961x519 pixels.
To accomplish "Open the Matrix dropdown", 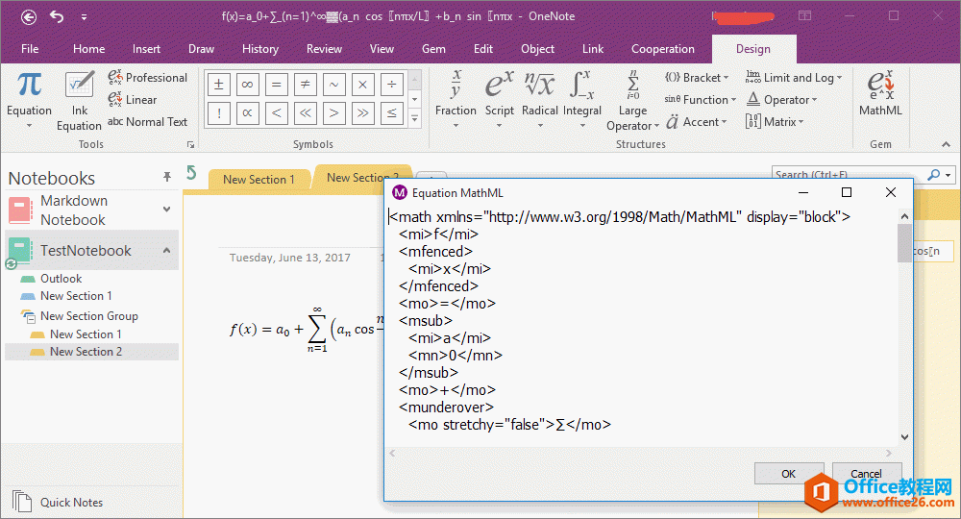I will 774,121.
